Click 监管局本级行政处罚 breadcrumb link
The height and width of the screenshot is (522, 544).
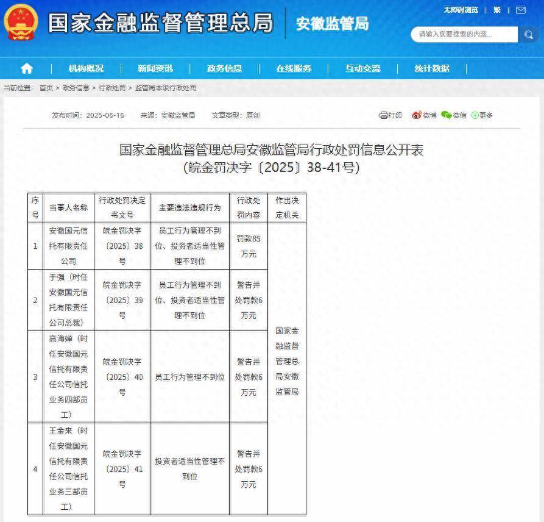(166, 88)
